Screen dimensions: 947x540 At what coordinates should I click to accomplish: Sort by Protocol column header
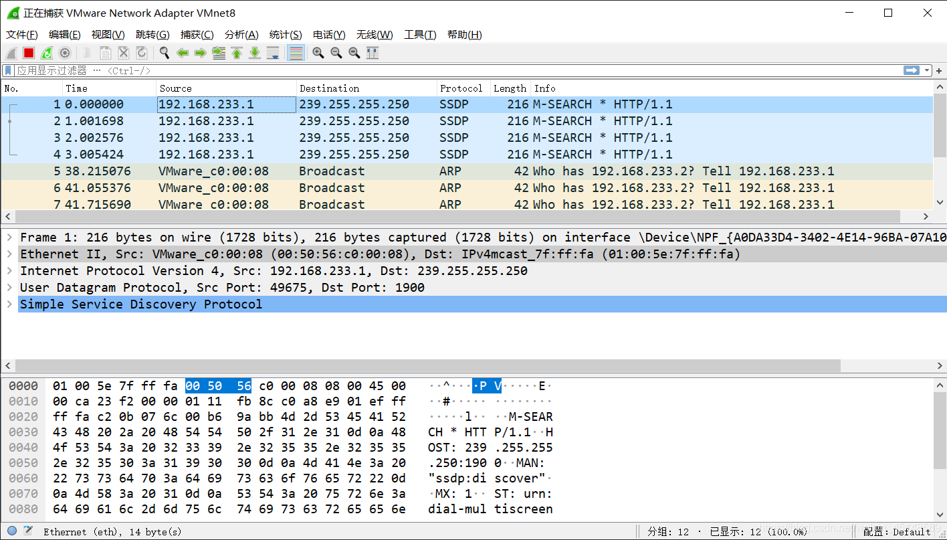click(x=464, y=88)
